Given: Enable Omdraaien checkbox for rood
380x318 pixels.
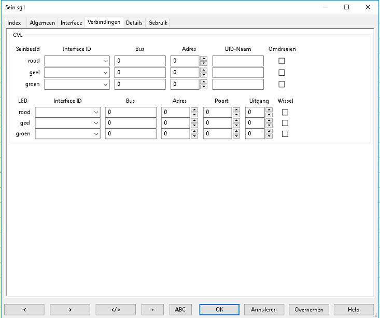Looking at the screenshot, I should [282, 61].
